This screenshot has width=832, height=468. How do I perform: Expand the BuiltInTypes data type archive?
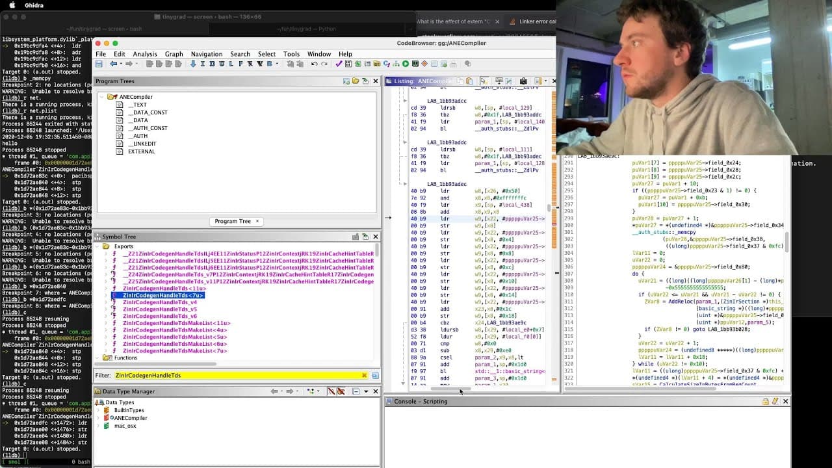pos(99,410)
